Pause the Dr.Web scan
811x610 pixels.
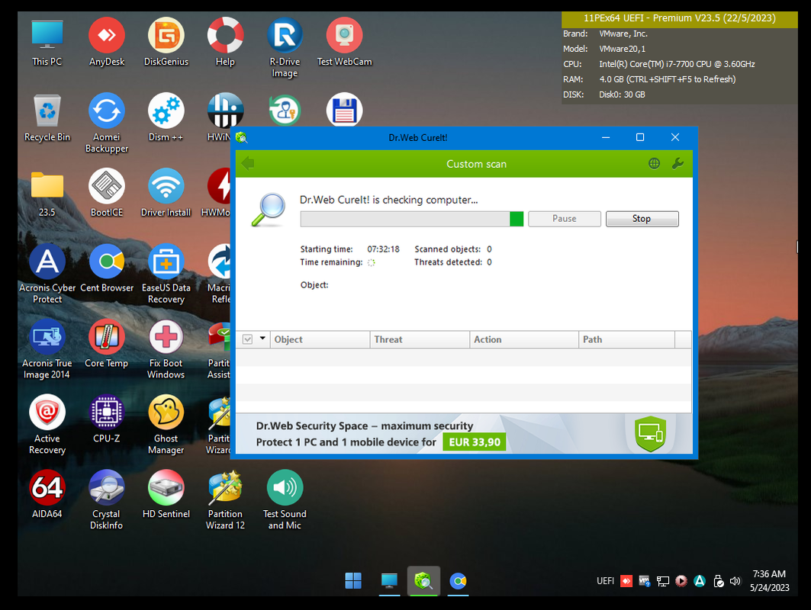point(565,219)
